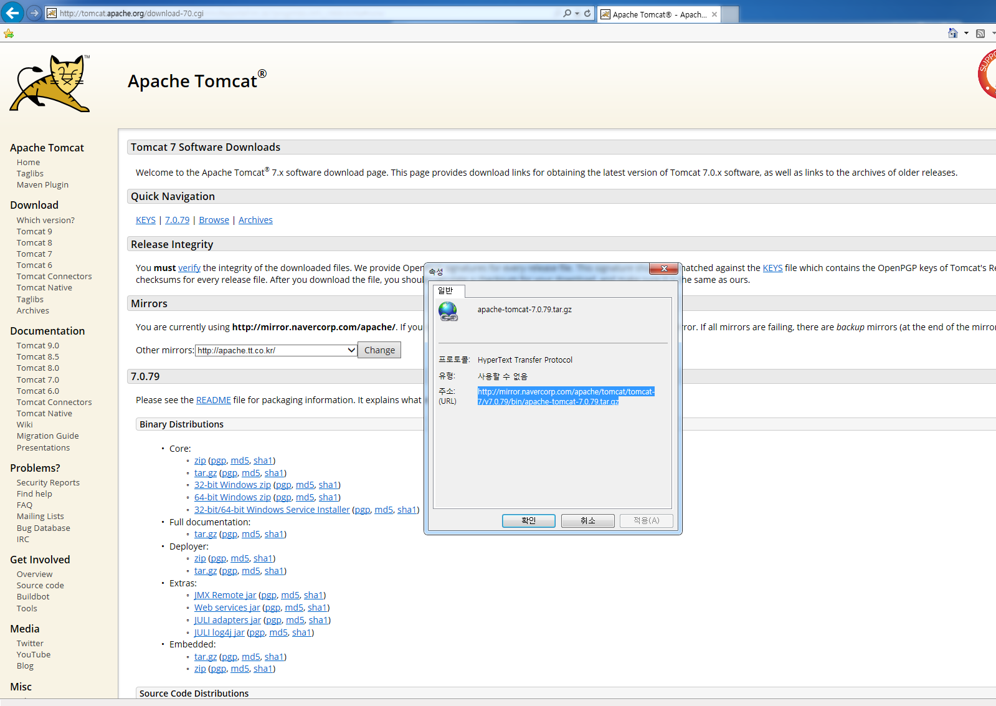Image resolution: width=996 pixels, height=706 pixels.
Task: Open the 7.0.79 quick navigation link
Action: coord(177,220)
